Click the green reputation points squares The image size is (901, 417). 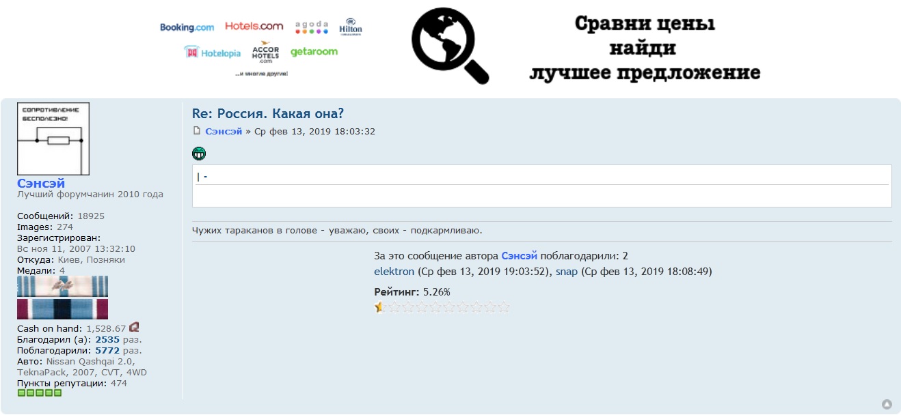pyautogui.click(x=40, y=393)
